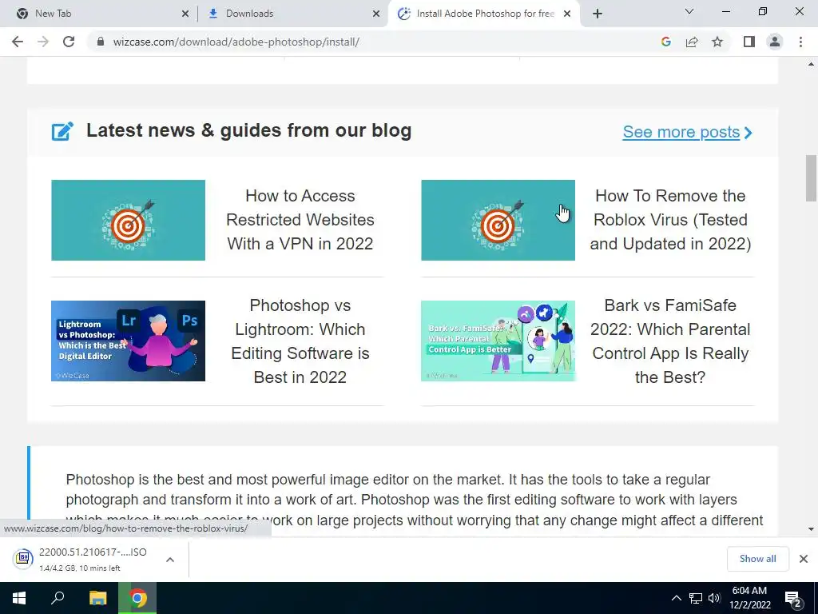818x614 pixels.
Task: Open Chrome three-dot menu
Action: pos(800,42)
